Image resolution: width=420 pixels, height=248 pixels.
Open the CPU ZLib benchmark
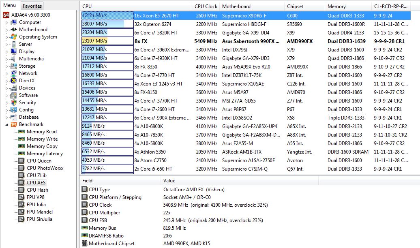pyautogui.click(x=36, y=175)
